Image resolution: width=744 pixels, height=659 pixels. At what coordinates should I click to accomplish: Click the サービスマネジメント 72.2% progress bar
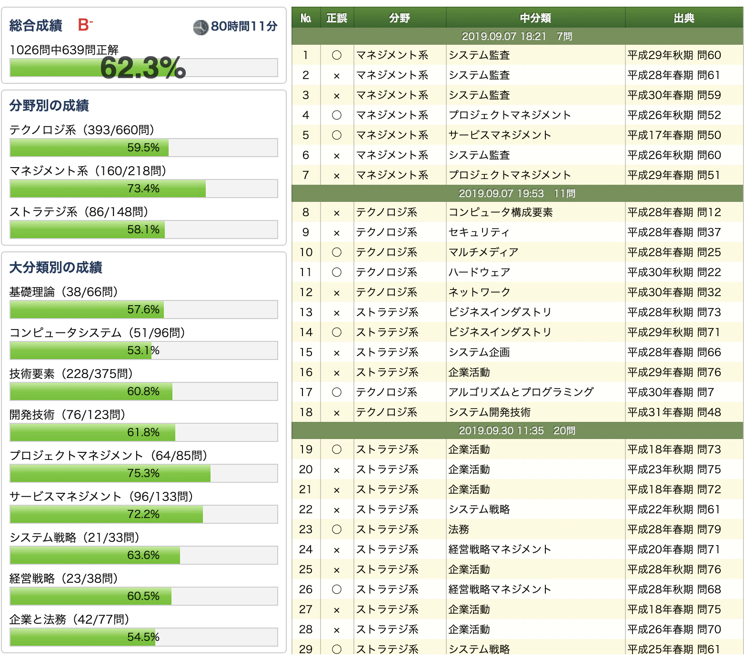[x=144, y=514]
